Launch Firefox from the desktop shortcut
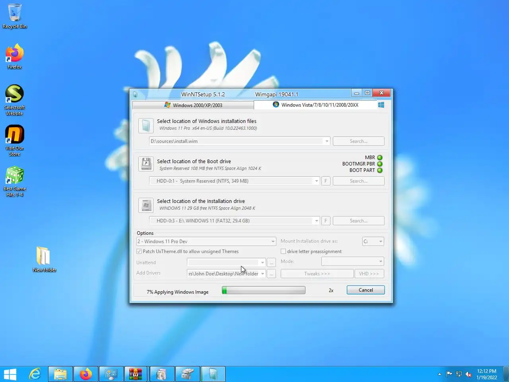Image resolution: width=509 pixels, height=382 pixels. [15, 57]
